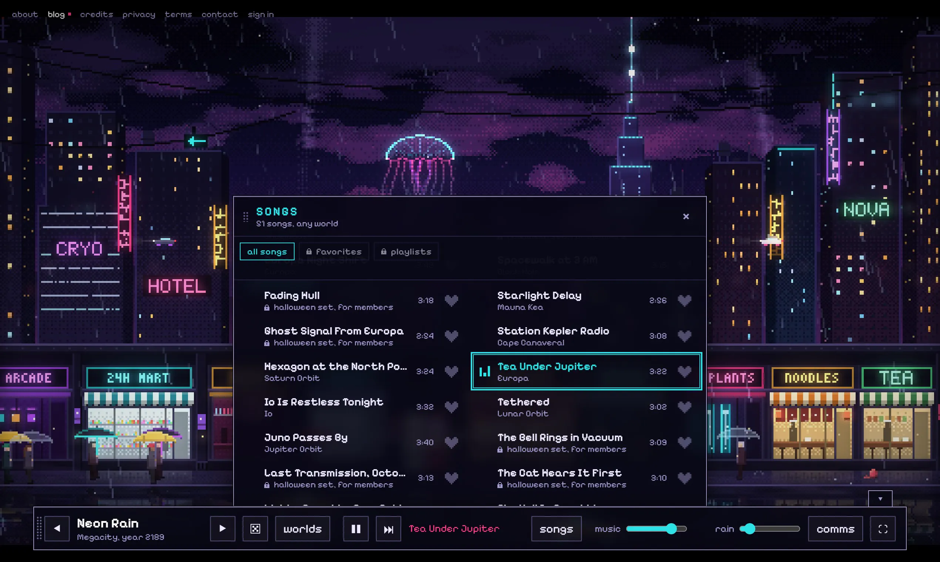This screenshot has height=562, width=940.
Task: Open the credits page
Action: click(x=97, y=14)
